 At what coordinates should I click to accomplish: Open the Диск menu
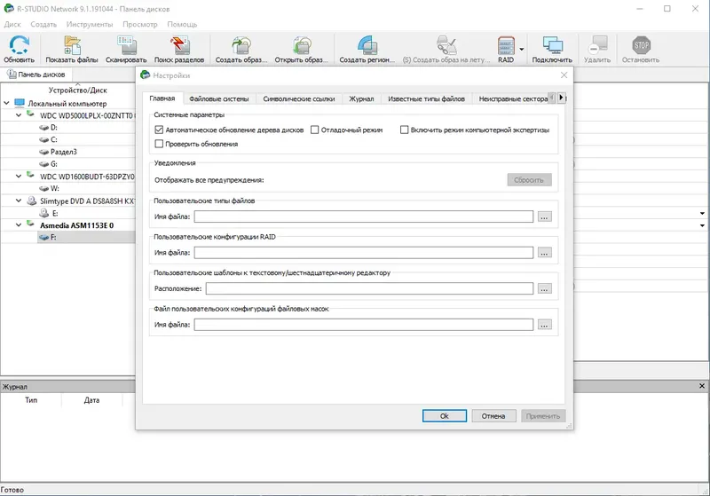12,25
